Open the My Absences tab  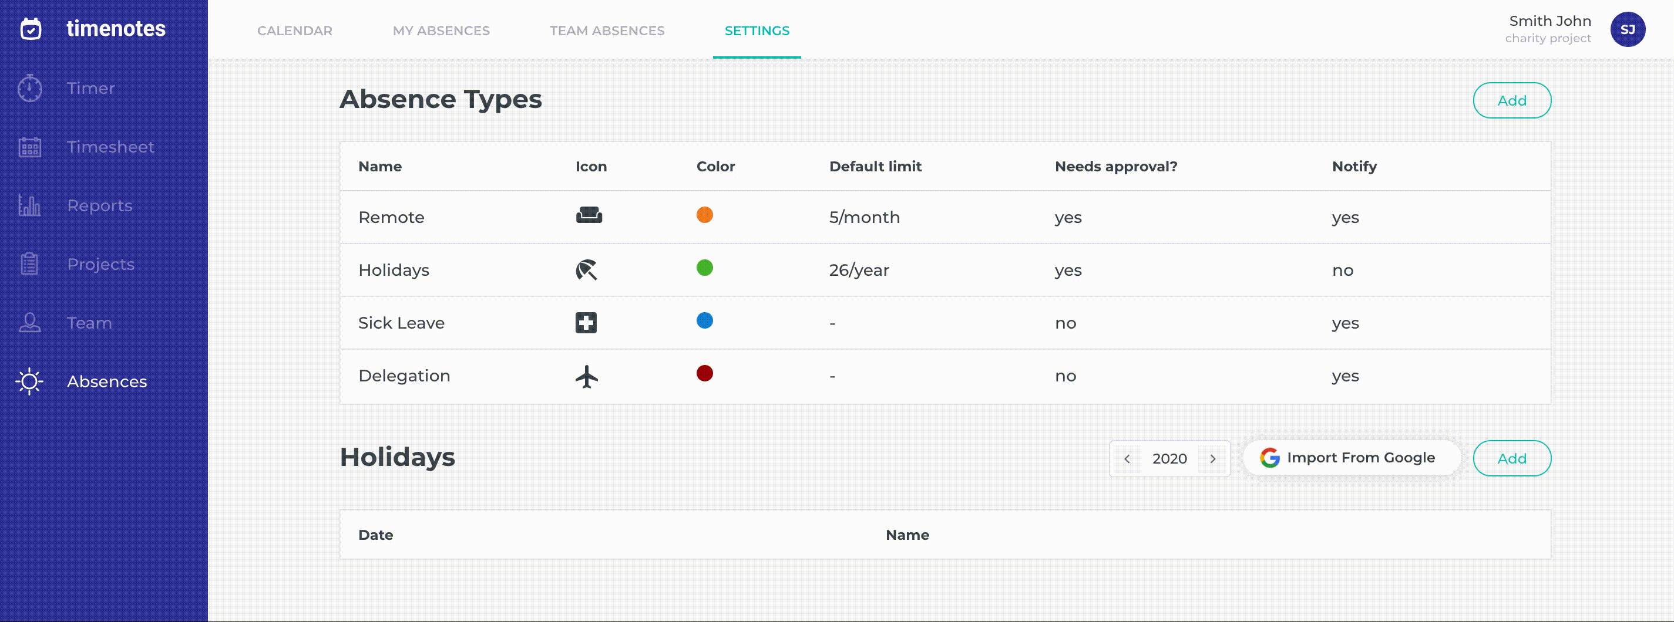[441, 31]
